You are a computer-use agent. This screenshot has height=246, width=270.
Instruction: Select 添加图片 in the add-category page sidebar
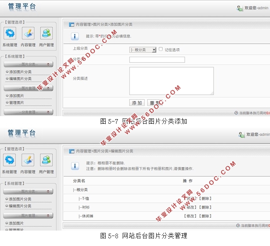(17, 96)
